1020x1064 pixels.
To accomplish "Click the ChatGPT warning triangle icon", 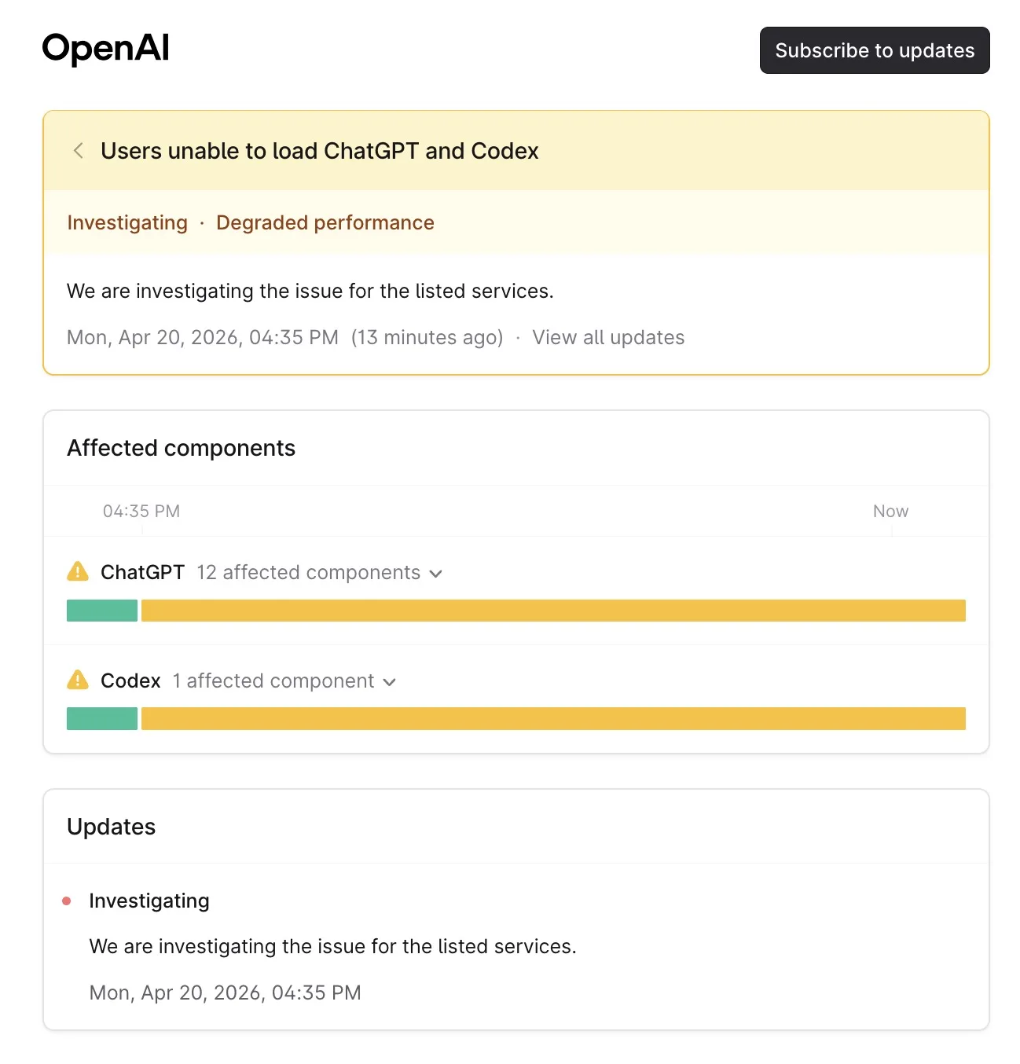I will click(78, 571).
